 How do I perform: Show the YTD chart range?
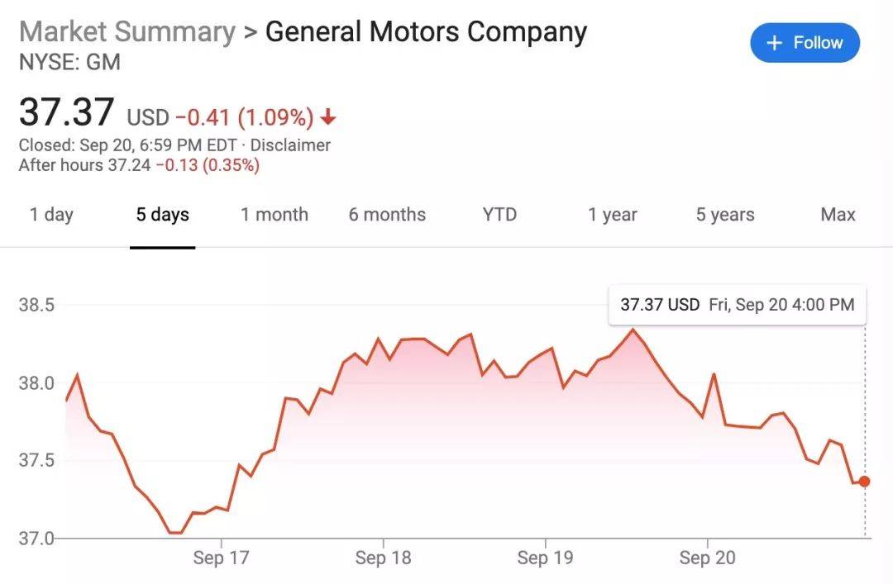pos(499,215)
